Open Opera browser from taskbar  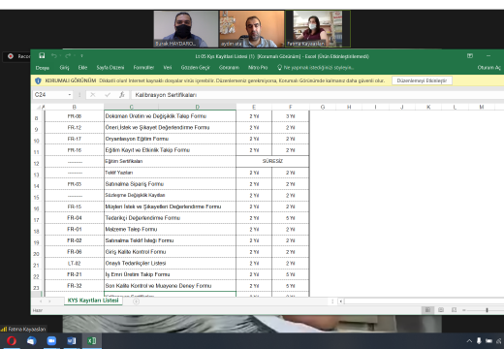coord(12,341)
